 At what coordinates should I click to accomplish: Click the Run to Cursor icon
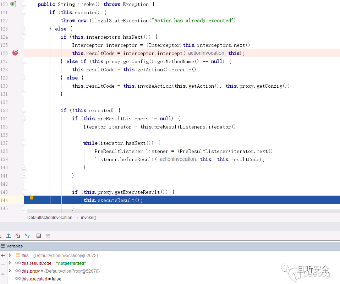pyautogui.click(x=27, y=236)
